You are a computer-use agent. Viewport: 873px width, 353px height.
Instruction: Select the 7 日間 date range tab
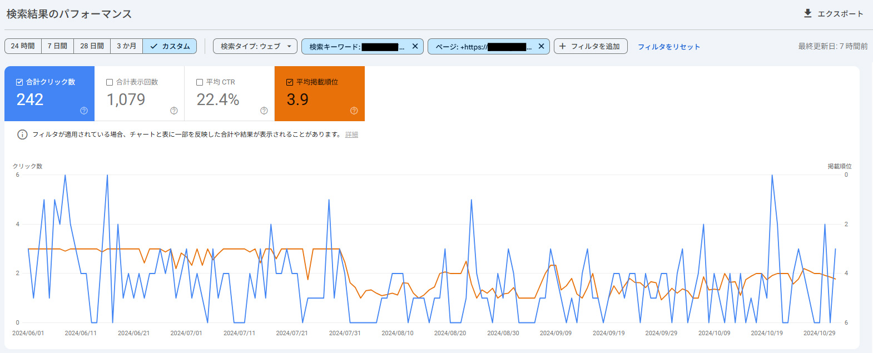57,46
